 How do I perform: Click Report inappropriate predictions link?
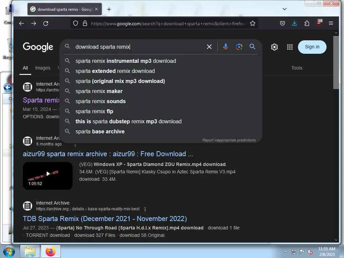click(x=229, y=140)
